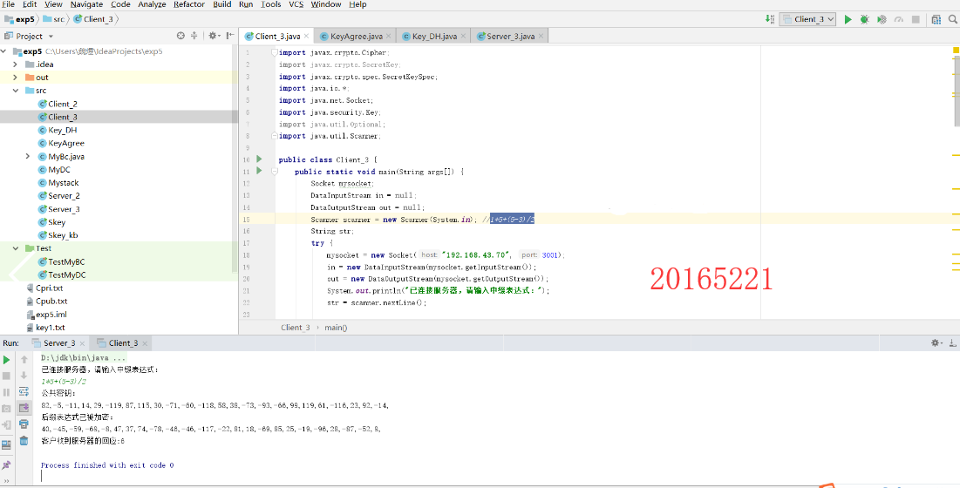Collapse the exp5 root folder
This screenshot has width=960, height=488.
(x=4, y=51)
